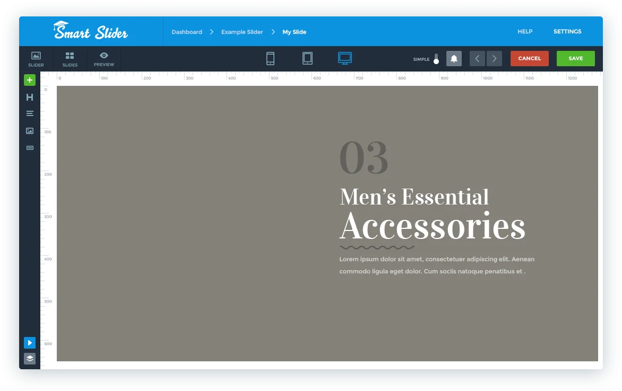Switch to tablet device view
Screen dimensions: 622x391
coord(307,58)
